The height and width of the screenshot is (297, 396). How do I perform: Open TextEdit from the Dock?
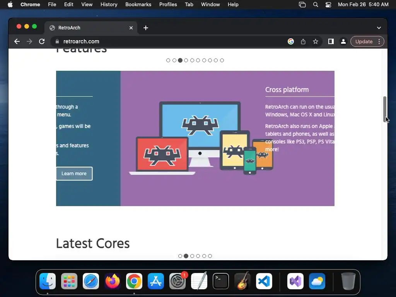[199, 281]
